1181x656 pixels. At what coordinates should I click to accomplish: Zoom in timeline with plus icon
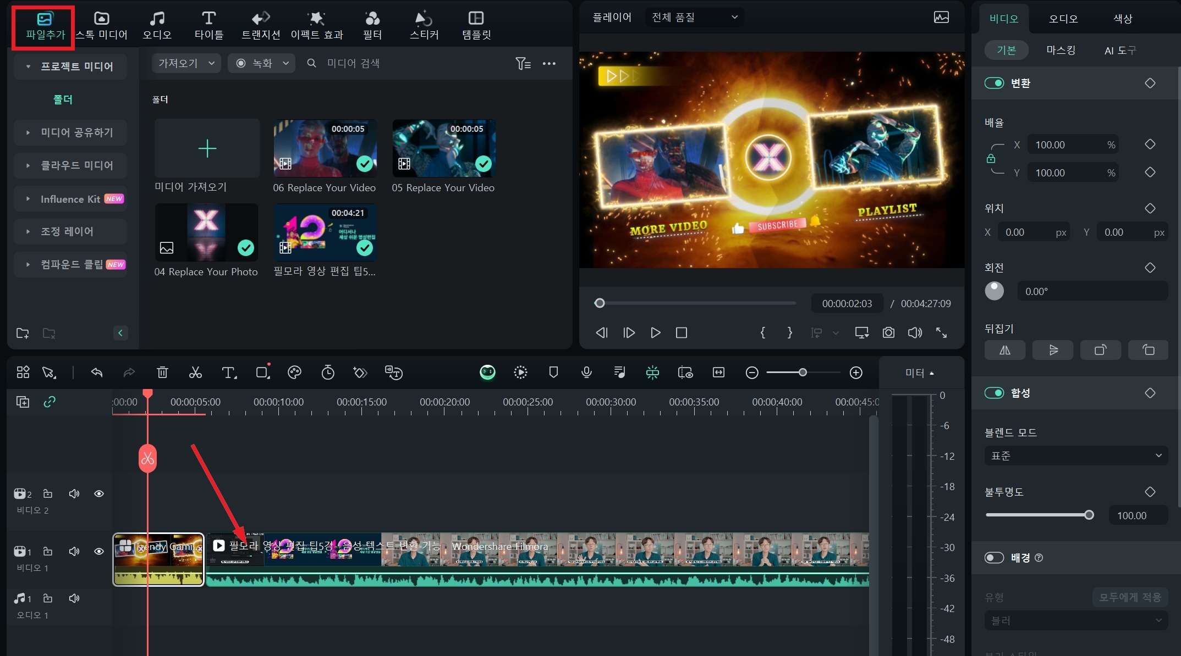coord(856,373)
